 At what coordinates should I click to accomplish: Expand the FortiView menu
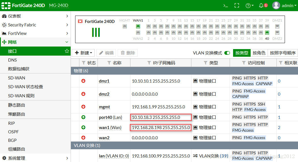click(x=35, y=33)
